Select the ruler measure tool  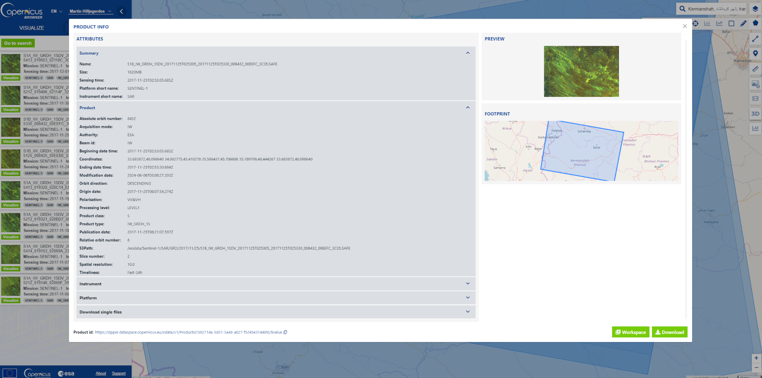pyautogui.click(x=755, y=69)
